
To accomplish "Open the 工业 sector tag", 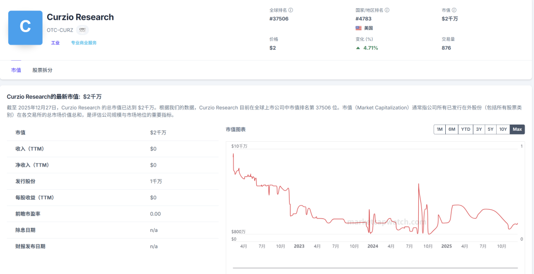I will (55, 43).
